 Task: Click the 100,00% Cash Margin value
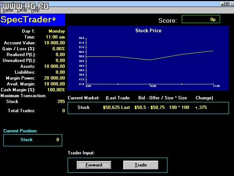tap(56, 90)
